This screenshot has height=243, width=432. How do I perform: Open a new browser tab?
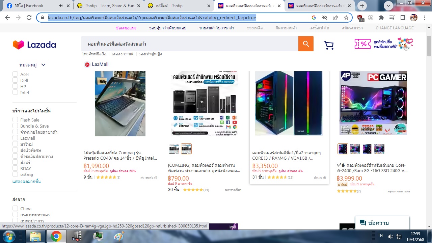tap(362, 6)
